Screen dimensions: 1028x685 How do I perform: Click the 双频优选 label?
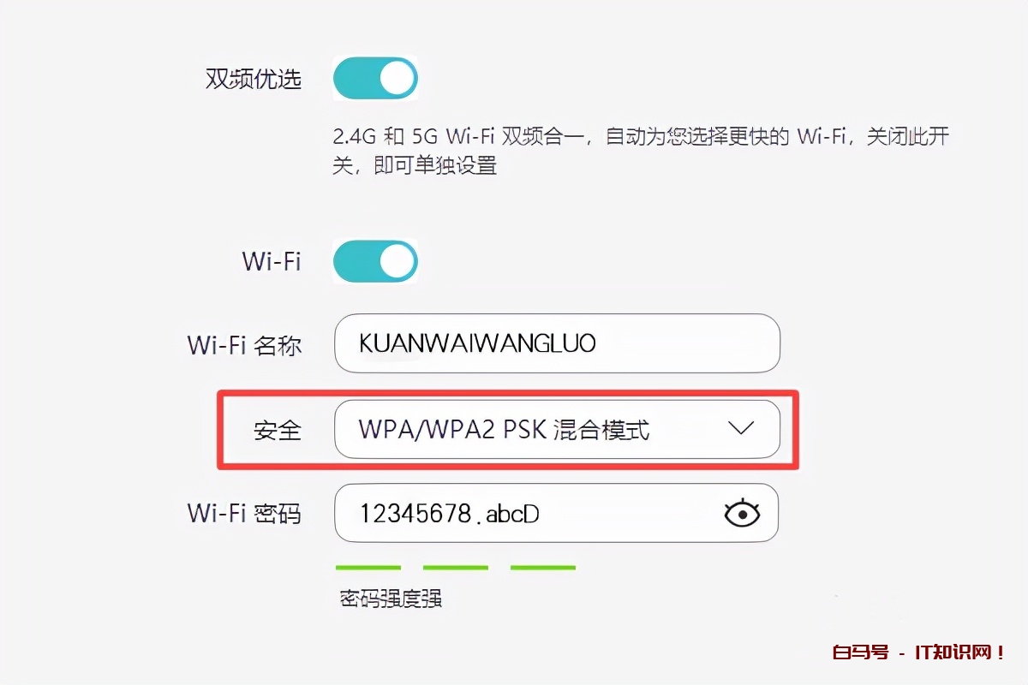254,79
